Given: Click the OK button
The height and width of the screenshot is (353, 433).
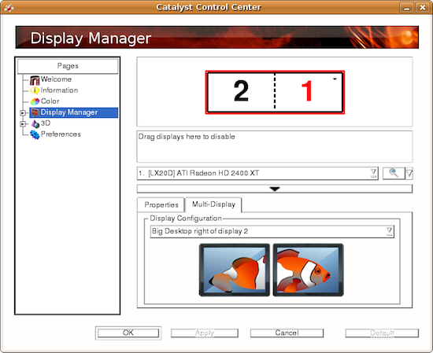Looking at the screenshot, I should [x=128, y=333].
